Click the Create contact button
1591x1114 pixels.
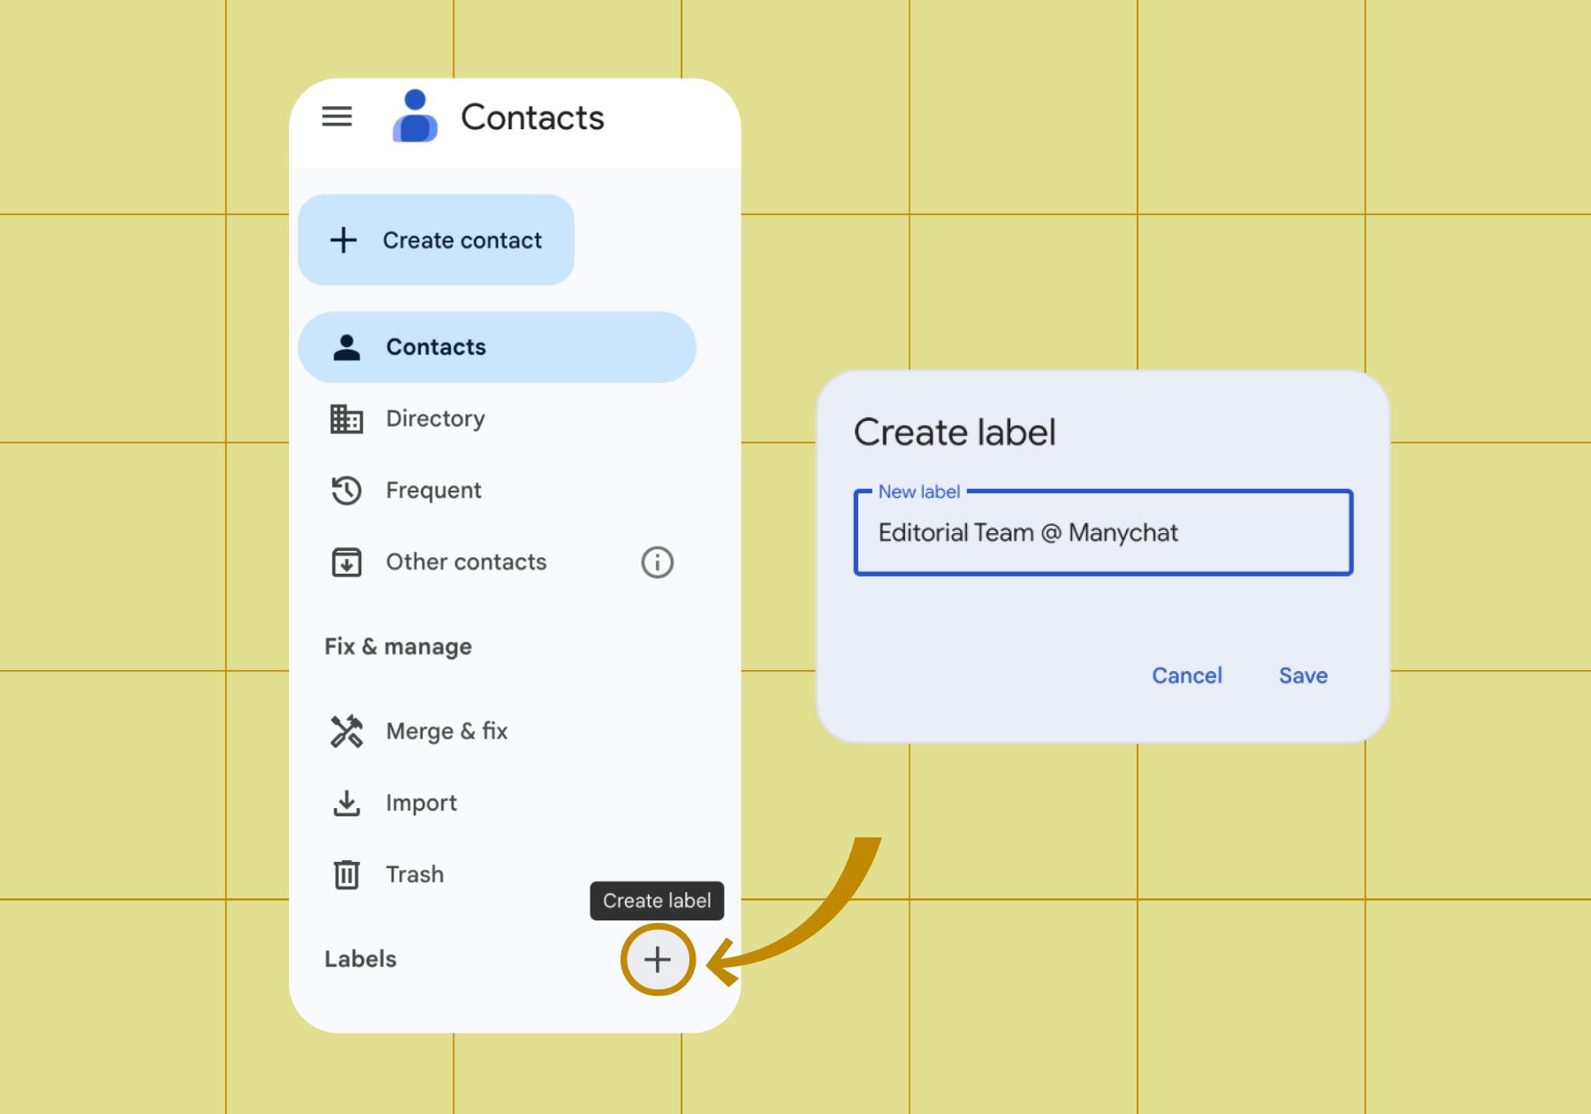click(x=436, y=240)
